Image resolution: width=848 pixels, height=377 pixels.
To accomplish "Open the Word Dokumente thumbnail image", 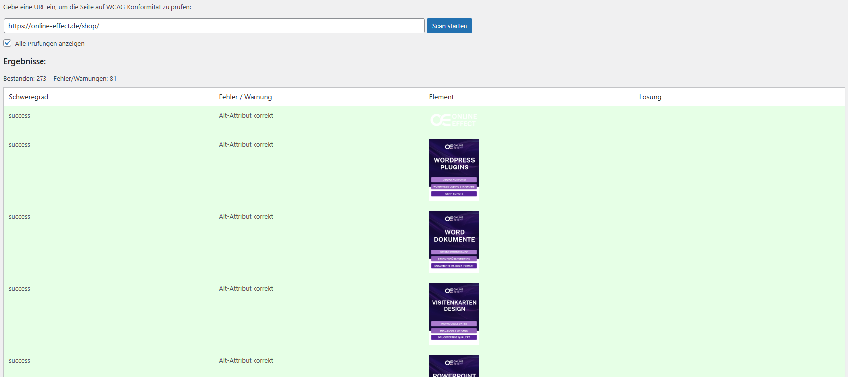I will coord(454,242).
